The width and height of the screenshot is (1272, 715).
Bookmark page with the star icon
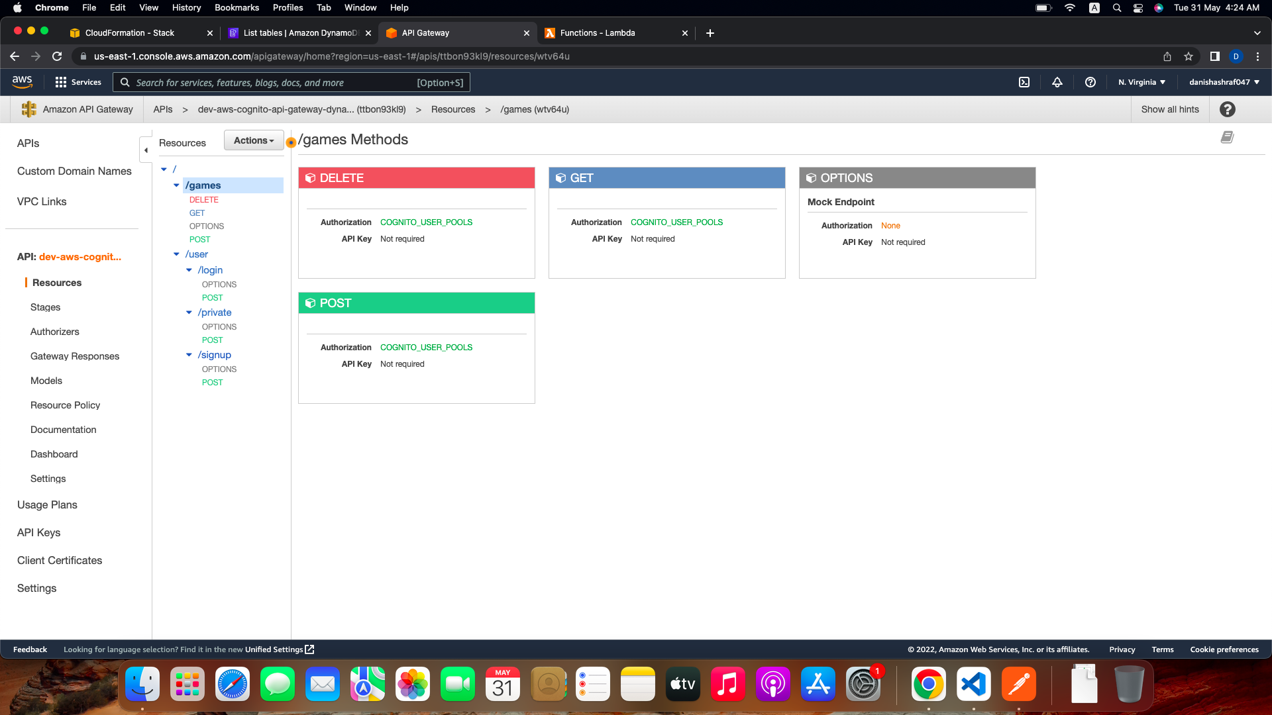(1189, 56)
